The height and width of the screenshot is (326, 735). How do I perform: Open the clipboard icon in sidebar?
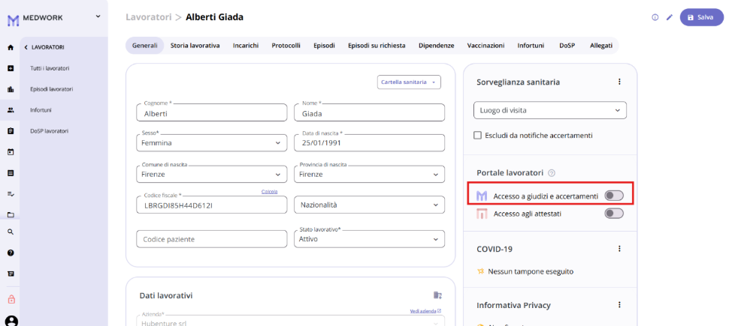click(11, 131)
